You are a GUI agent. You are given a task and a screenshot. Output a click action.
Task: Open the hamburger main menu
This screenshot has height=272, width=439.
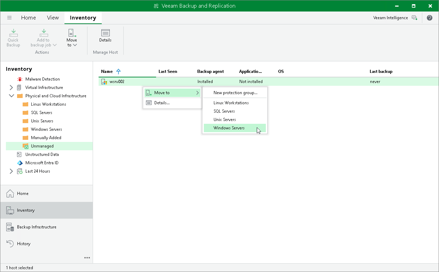tap(9, 18)
